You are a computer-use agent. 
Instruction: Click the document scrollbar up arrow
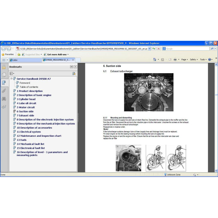[216, 65]
